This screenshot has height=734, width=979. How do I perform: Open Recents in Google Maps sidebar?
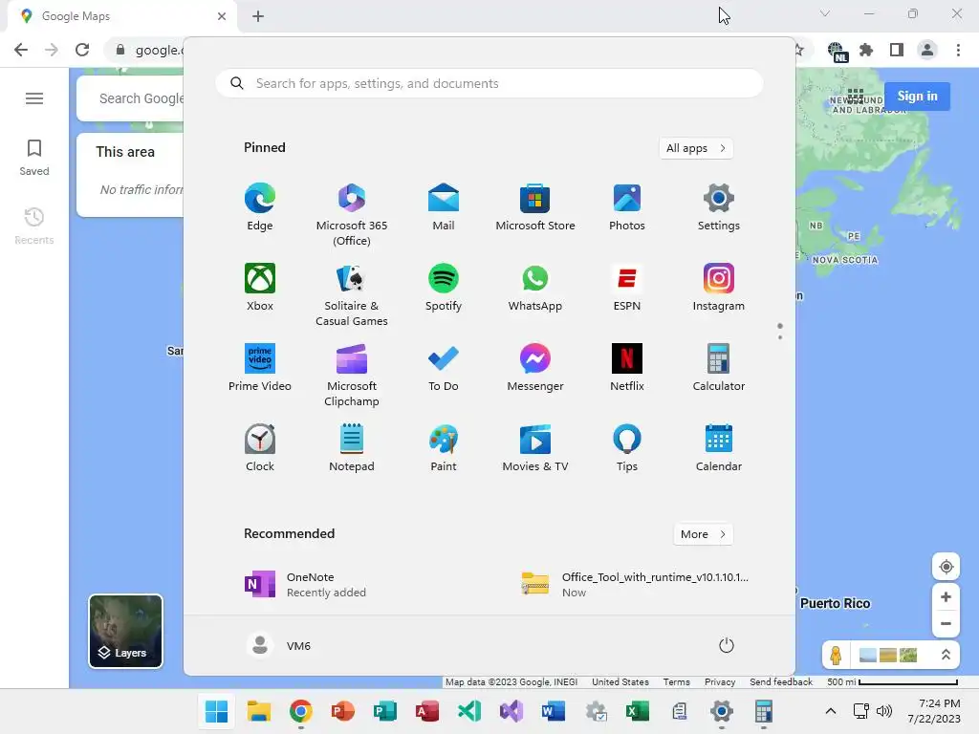34,226
